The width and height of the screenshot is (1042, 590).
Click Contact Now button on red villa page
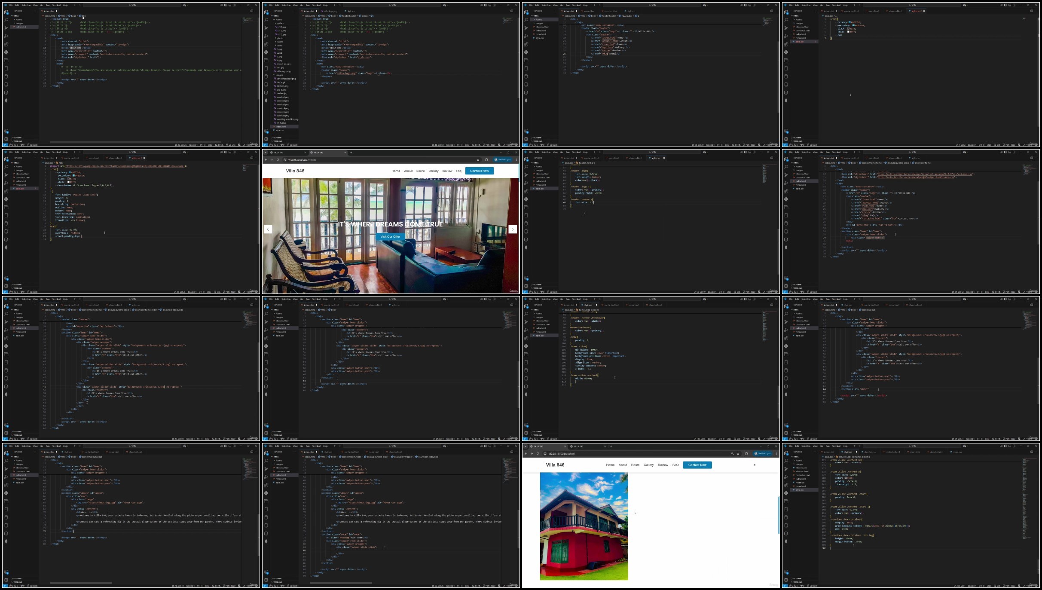click(x=697, y=465)
